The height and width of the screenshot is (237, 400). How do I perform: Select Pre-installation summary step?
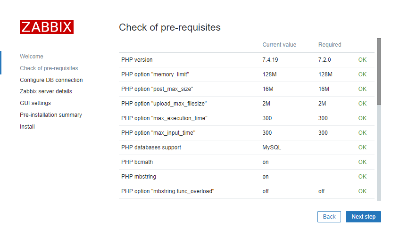click(x=51, y=114)
